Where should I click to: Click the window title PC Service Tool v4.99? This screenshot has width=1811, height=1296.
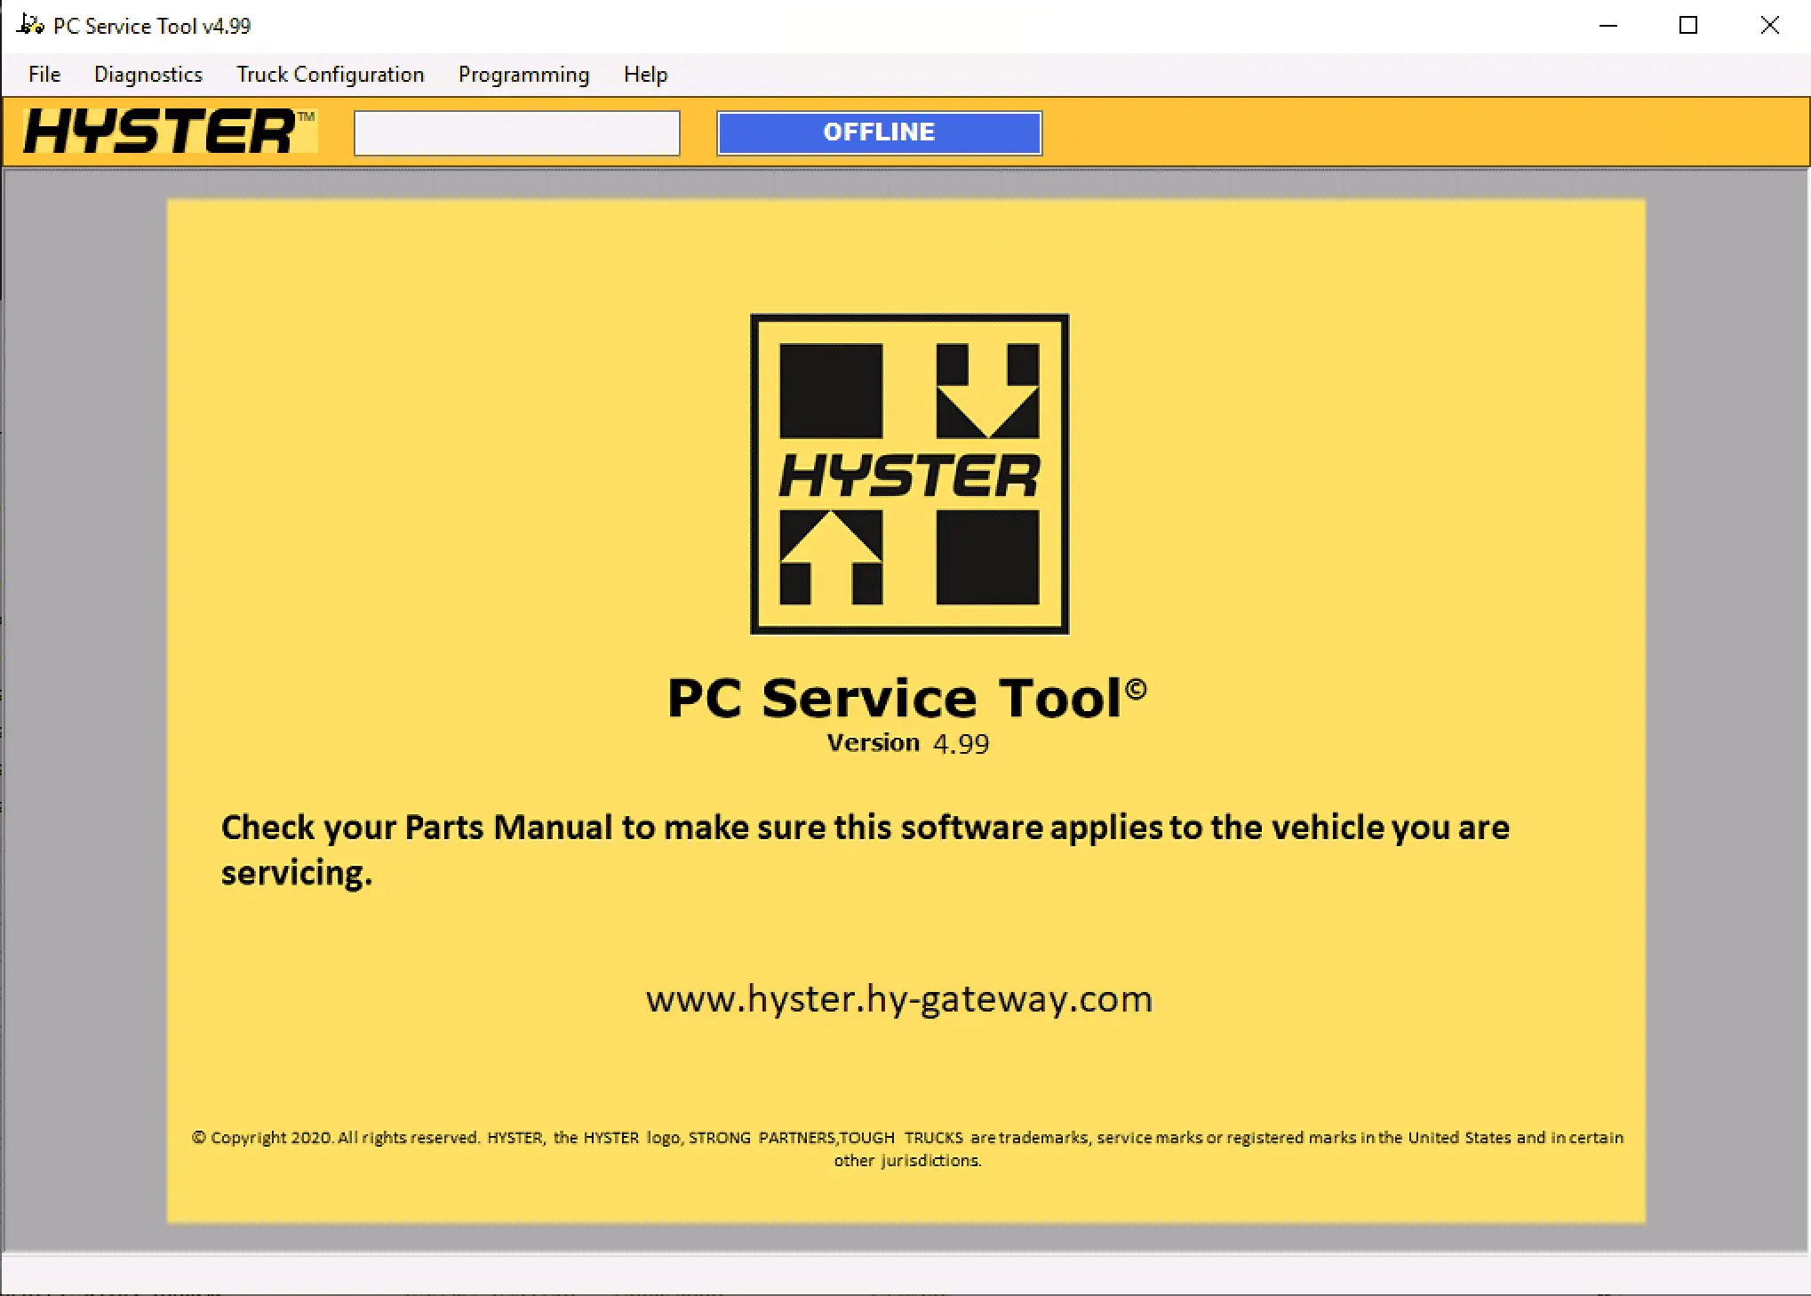tap(152, 26)
